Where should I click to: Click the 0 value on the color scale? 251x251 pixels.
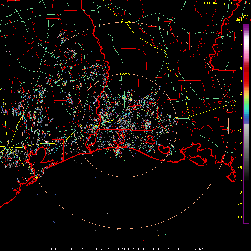pos(241,118)
